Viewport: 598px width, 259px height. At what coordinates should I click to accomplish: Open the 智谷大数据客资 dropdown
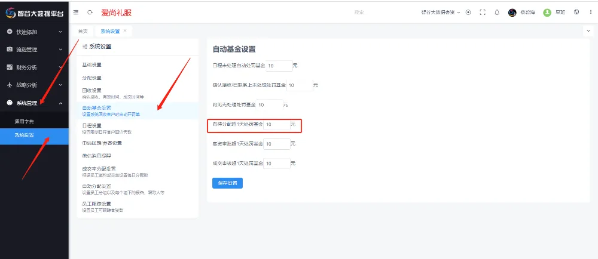(441, 12)
